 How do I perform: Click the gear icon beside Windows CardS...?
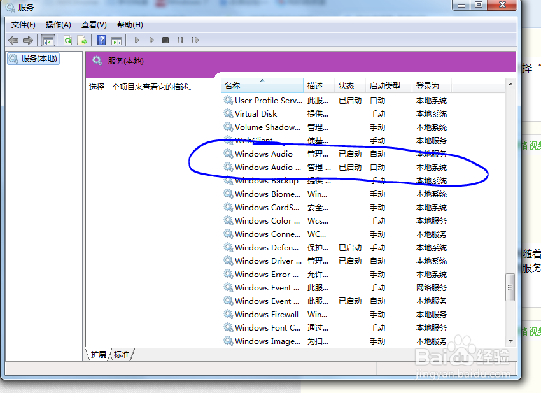(228, 207)
